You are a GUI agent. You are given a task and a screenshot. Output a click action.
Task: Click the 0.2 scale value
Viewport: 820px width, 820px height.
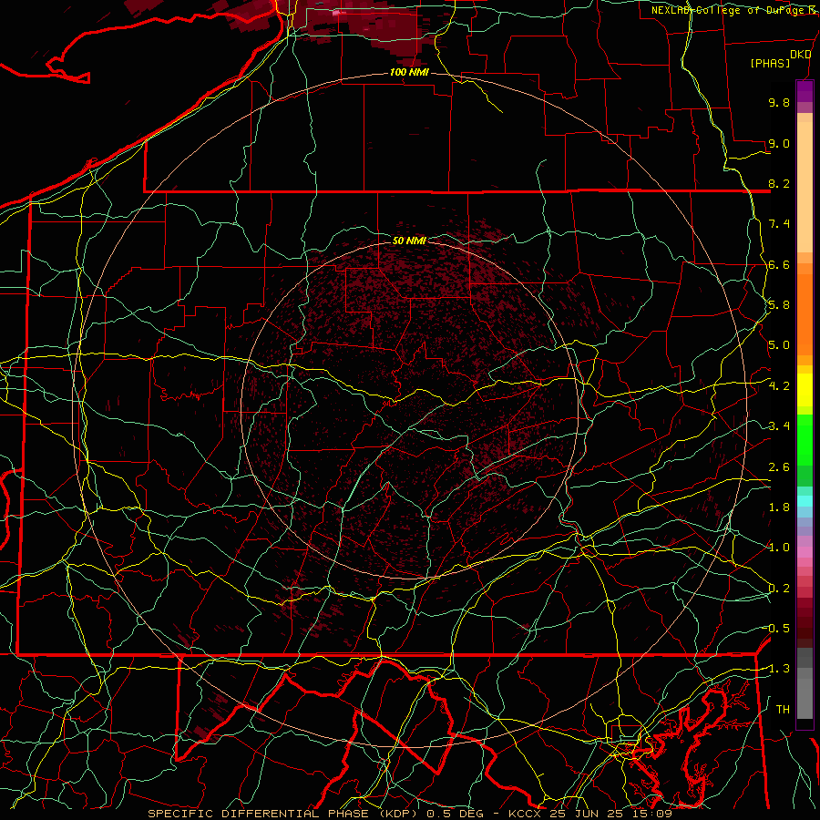point(779,589)
